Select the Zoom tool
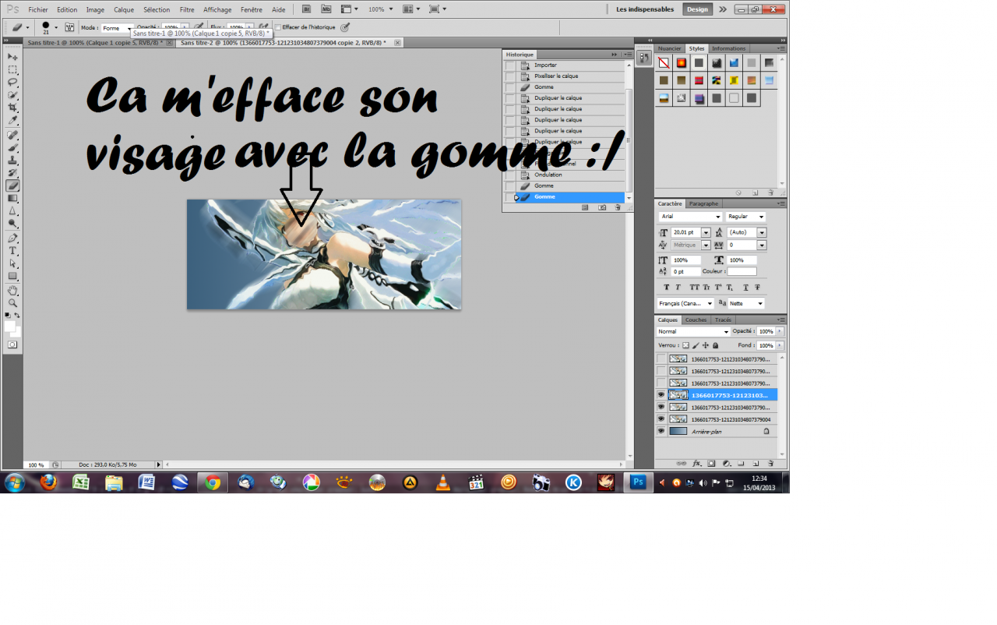 click(12, 302)
